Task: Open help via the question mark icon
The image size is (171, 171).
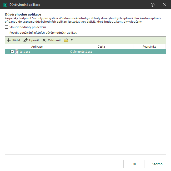Action: click(x=153, y=5)
